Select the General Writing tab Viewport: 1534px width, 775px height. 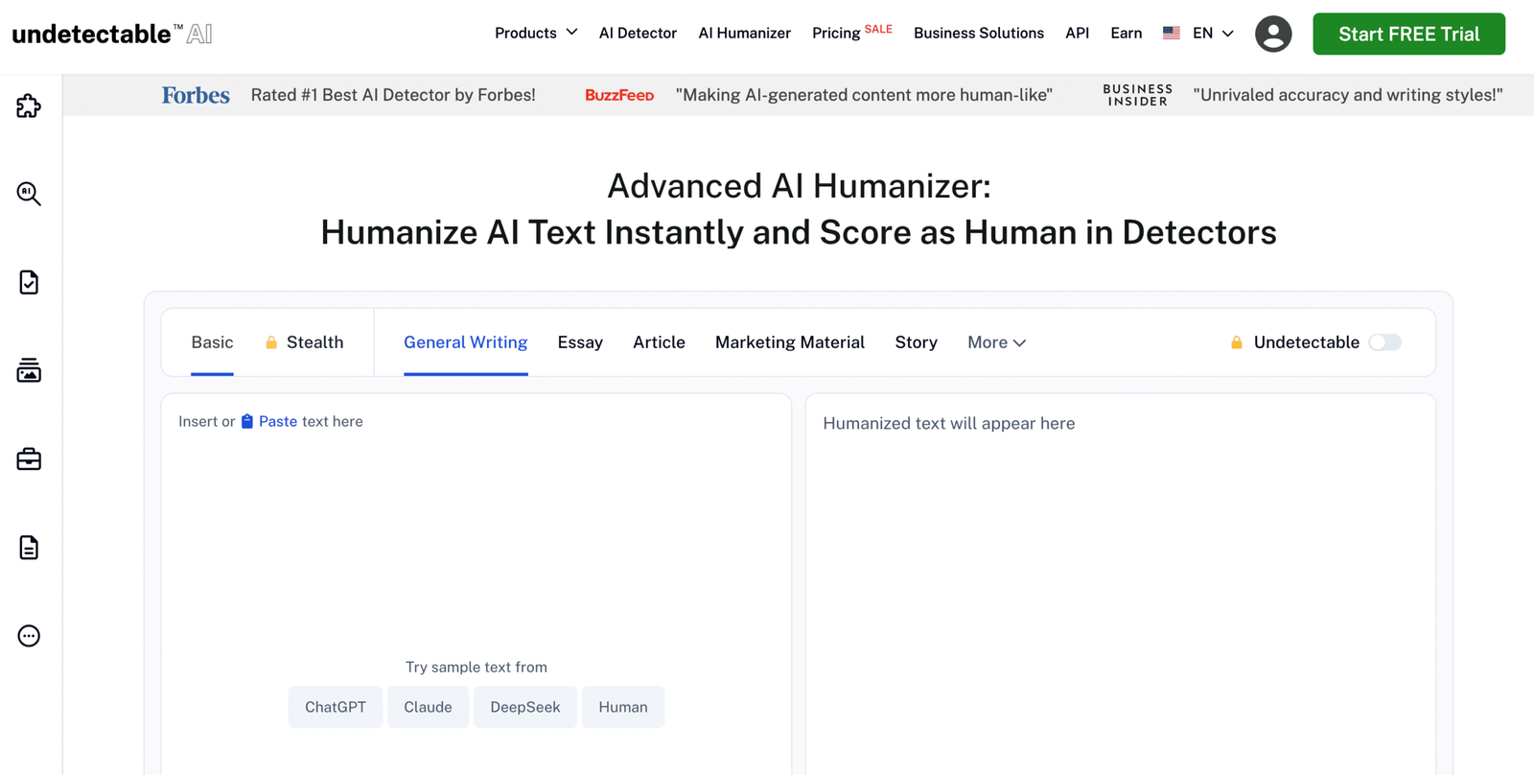pyautogui.click(x=466, y=342)
